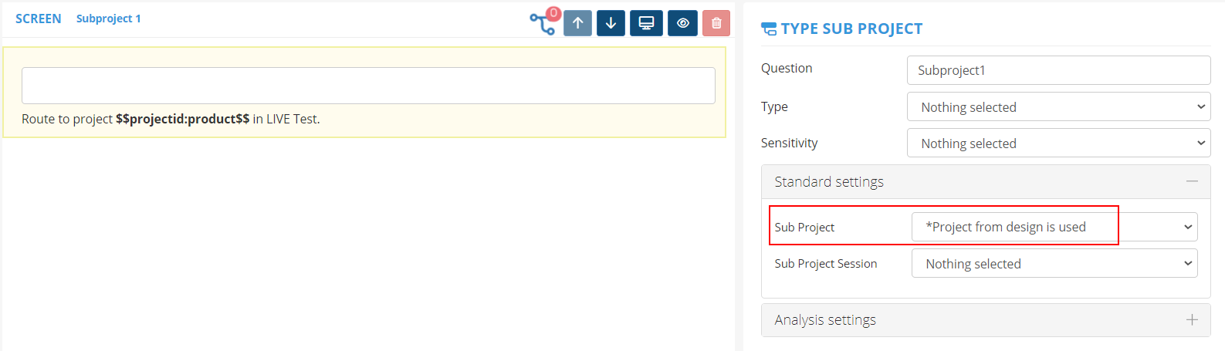Click the TYPE SUB PROJECT panel title
The height and width of the screenshot is (351, 1225).
pos(851,29)
